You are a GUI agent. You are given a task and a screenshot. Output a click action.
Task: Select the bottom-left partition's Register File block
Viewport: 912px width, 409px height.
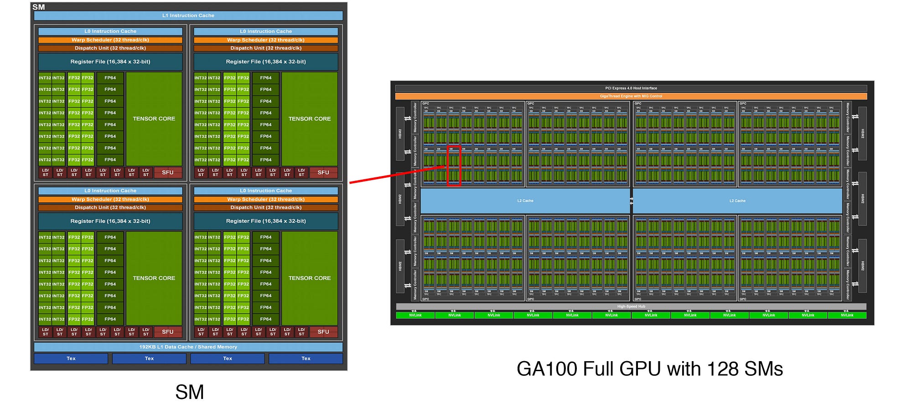pos(110,221)
